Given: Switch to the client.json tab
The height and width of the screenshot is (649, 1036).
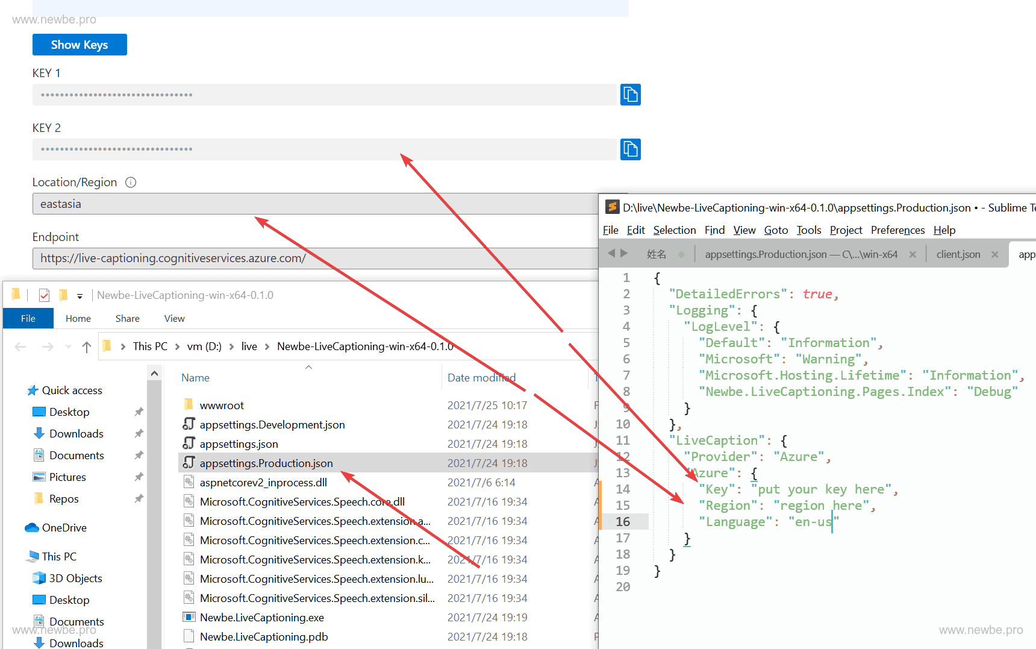Looking at the screenshot, I should click(958, 254).
